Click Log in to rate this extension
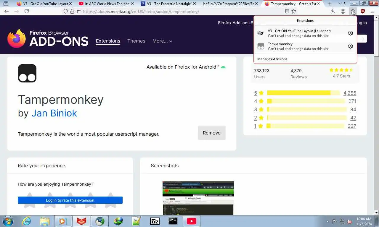The image size is (379, 227). (x=70, y=200)
